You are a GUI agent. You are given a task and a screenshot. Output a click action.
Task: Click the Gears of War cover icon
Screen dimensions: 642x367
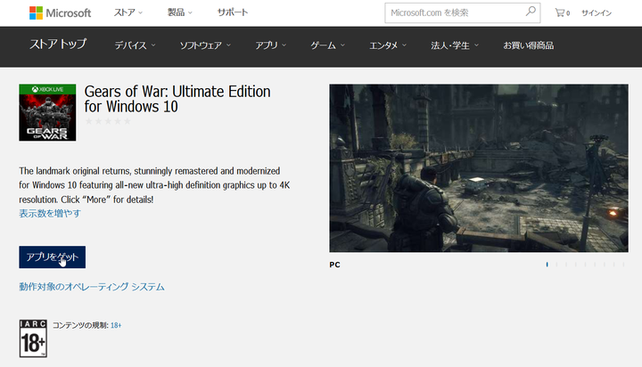point(47,112)
